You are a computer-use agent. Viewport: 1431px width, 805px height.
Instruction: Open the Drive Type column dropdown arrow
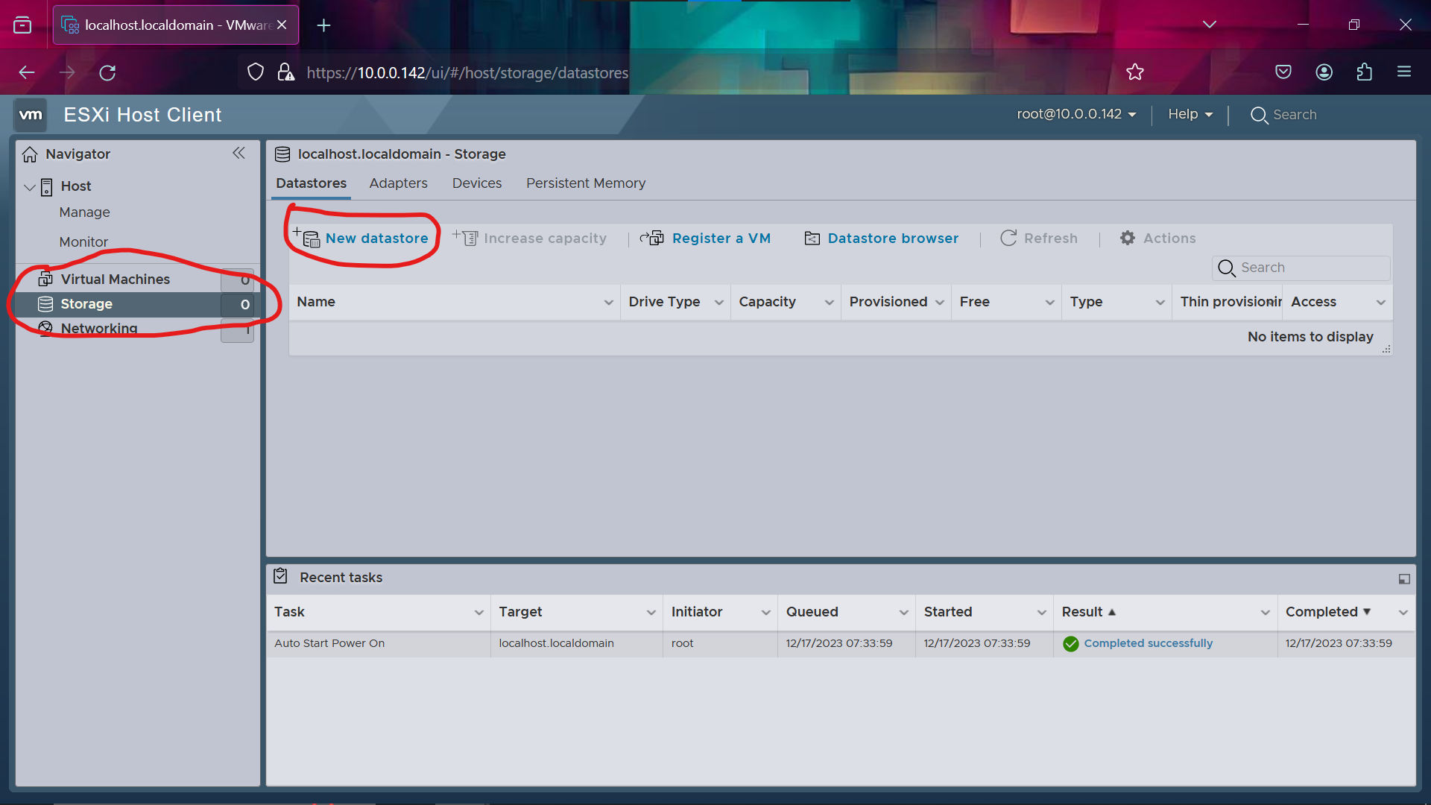click(x=718, y=303)
